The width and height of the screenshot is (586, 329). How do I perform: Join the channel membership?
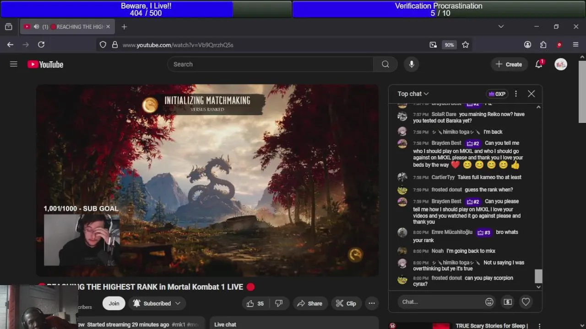coord(114,303)
